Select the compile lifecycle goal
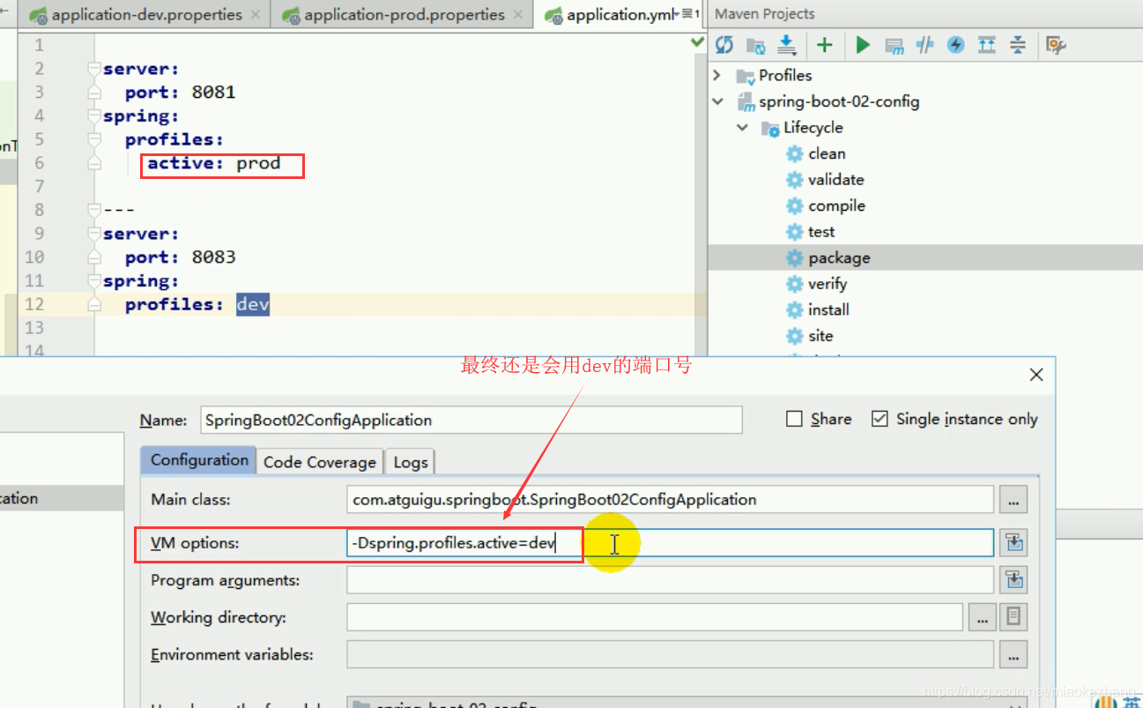The image size is (1143, 708). (836, 205)
